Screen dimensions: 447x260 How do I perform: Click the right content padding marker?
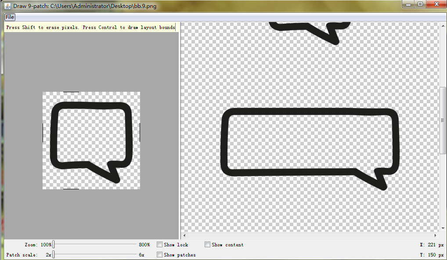pyautogui.click(x=140, y=133)
